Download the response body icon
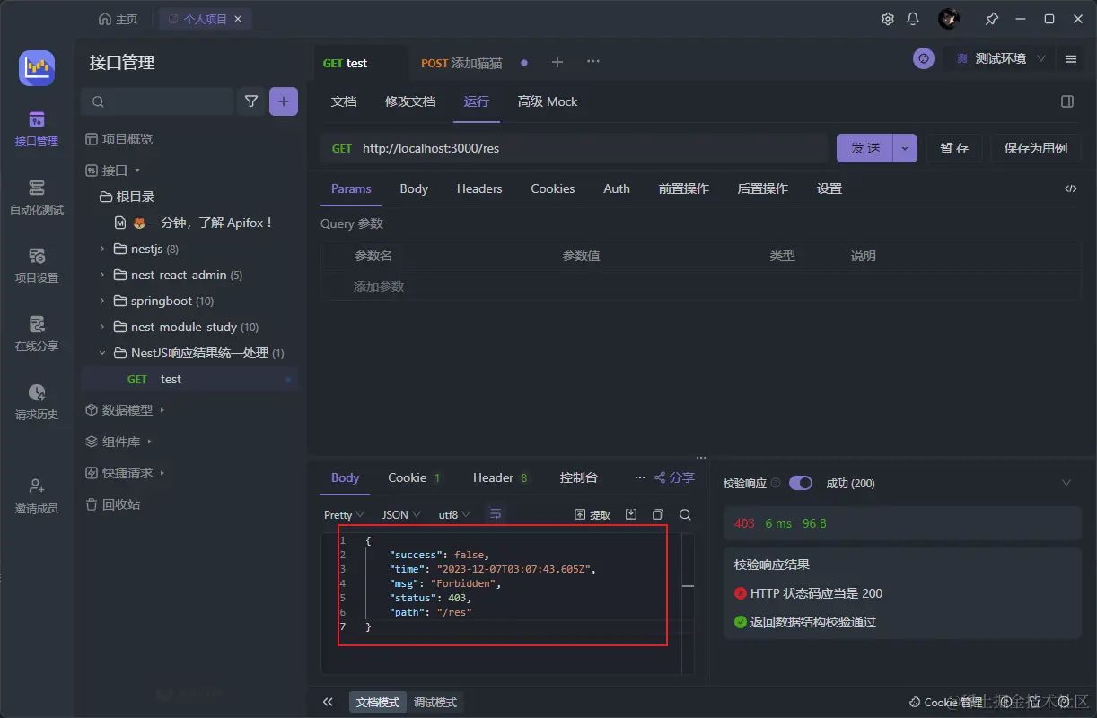This screenshot has height=718, width=1097. (631, 514)
